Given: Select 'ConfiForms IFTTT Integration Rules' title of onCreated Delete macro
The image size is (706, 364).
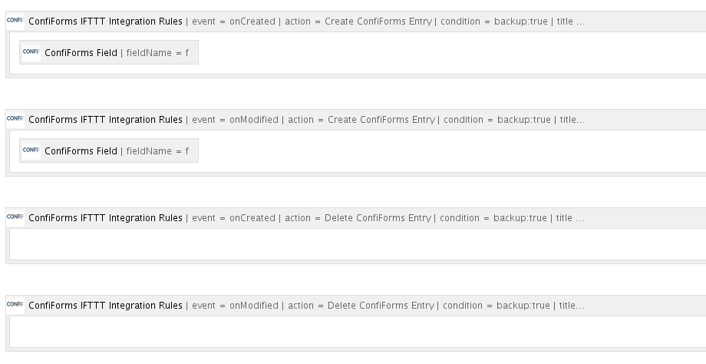Looking at the screenshot, I should pyautogui.click(x=105, y=217).
